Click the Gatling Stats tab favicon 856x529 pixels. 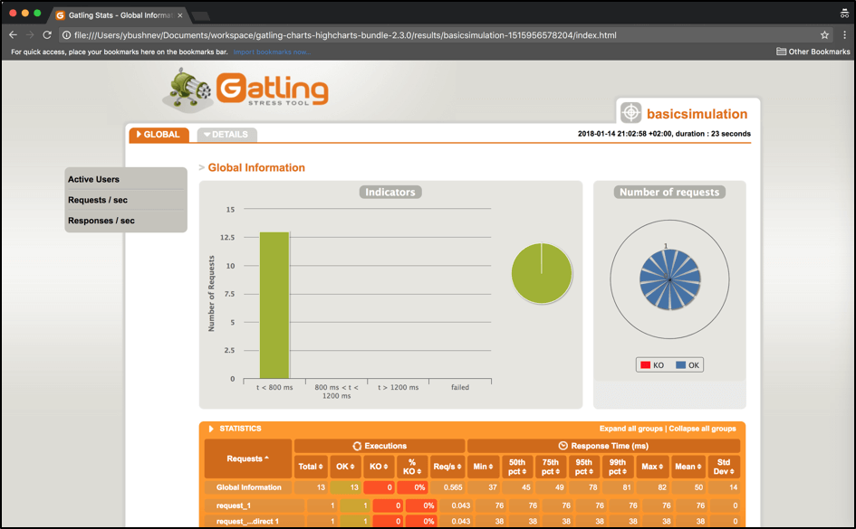[x=60, y=15]
